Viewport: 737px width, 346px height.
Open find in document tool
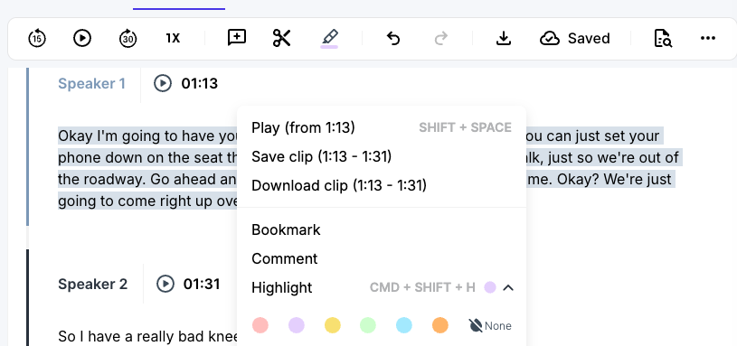point(663,38)
